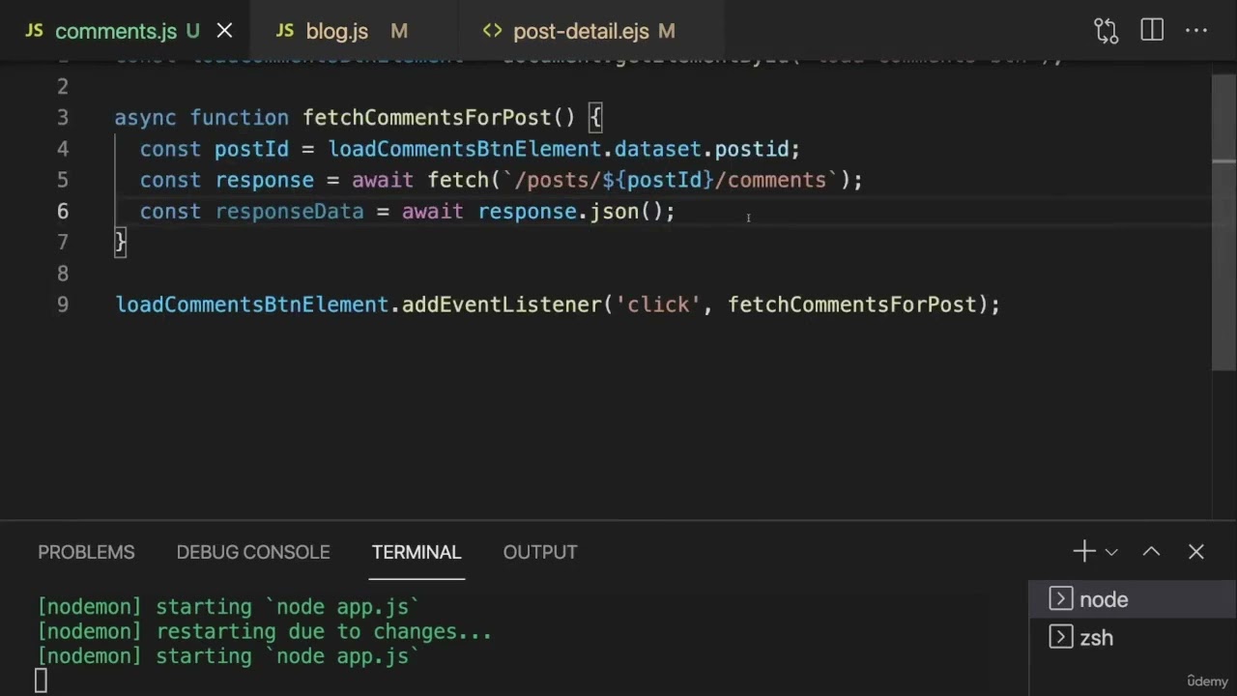
Task: Open the new terminal launch profile dropdown
Action: point(1111,552)
